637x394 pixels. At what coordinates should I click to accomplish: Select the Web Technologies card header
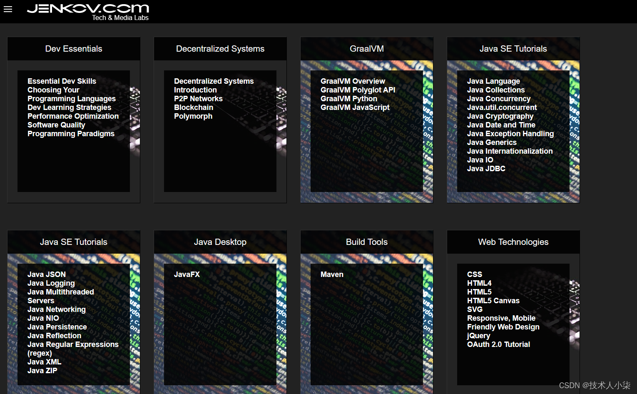pyautogui.click(x=513, y=242)
